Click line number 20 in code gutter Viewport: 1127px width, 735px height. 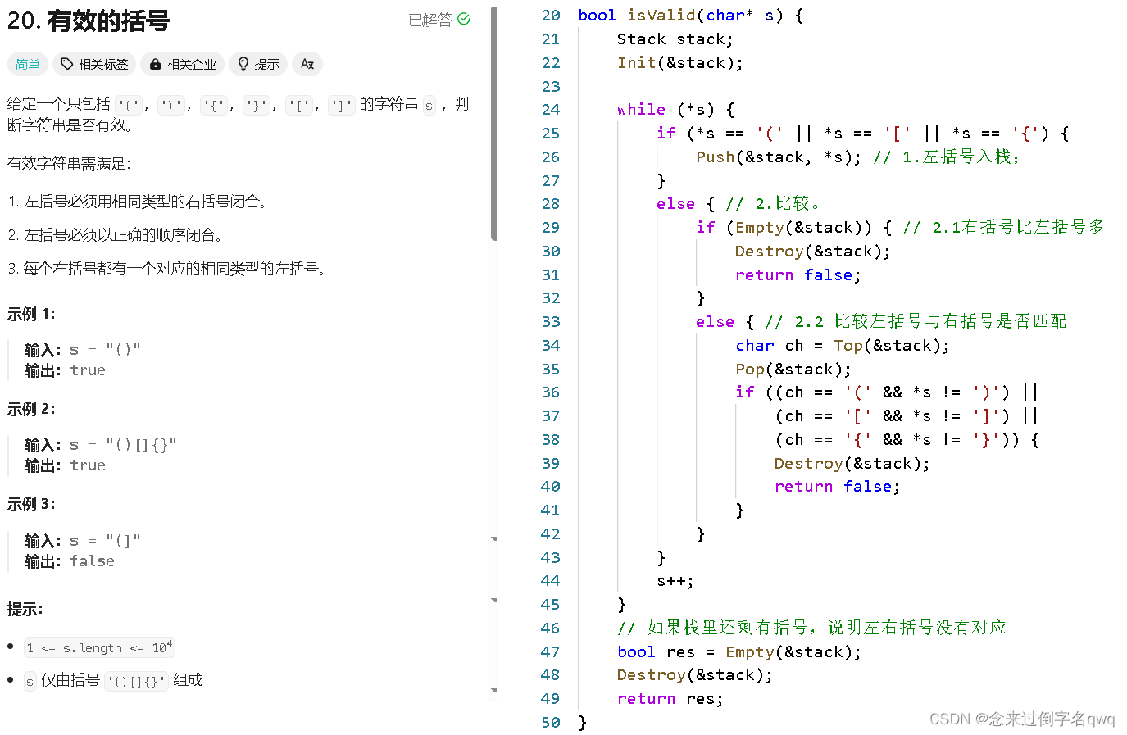(551, 16)
